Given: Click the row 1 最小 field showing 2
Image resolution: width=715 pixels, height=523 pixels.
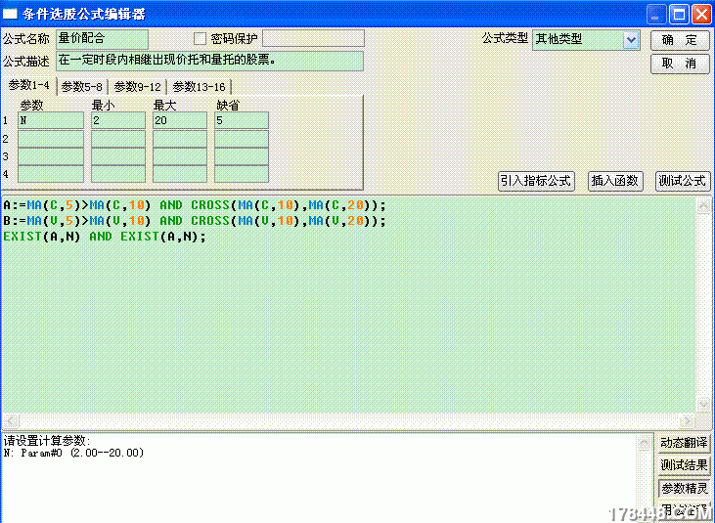Looking at the screenshot, I should coord(118,120).
